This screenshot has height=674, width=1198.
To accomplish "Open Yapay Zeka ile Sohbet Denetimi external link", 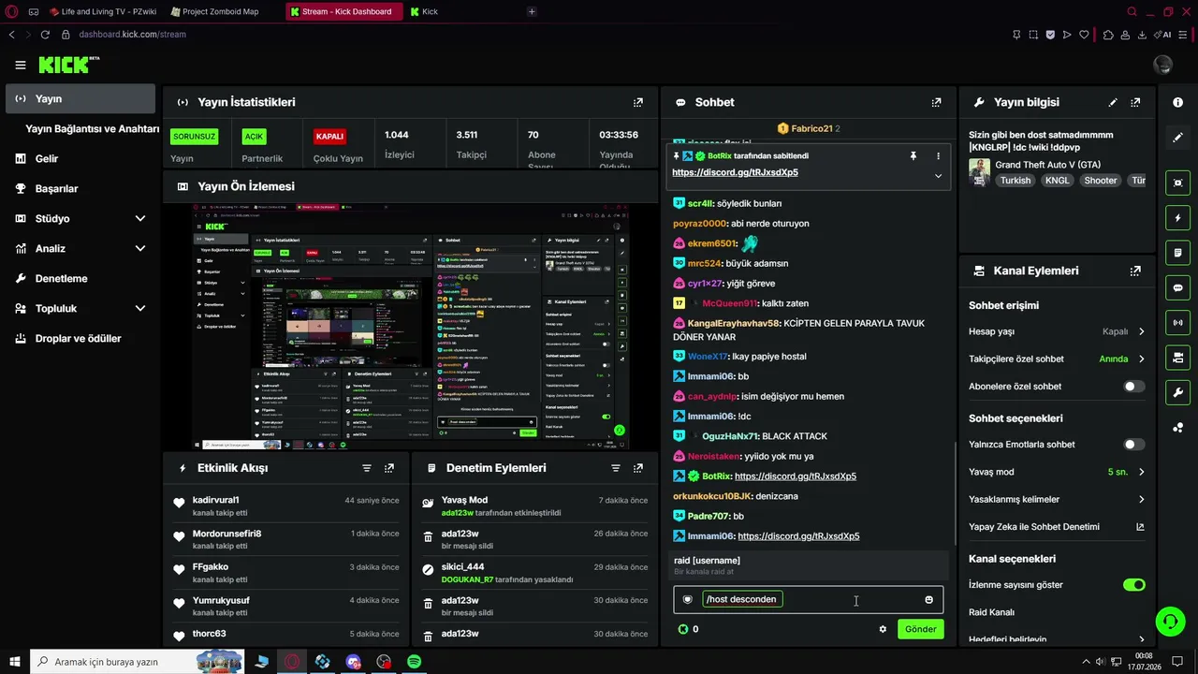I will tap(1140, 526).
